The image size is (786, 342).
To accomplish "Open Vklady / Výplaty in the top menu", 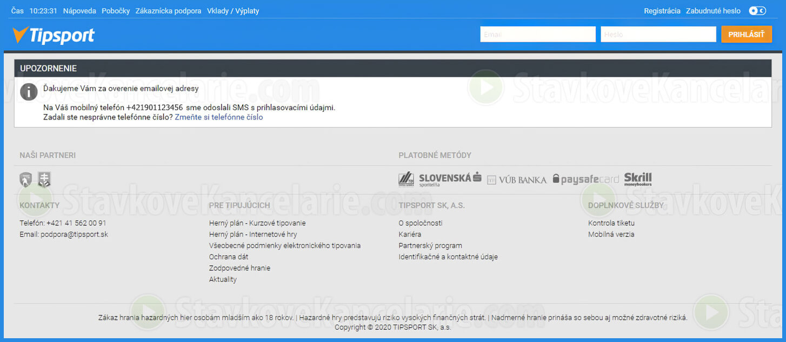I will point(233,11).
